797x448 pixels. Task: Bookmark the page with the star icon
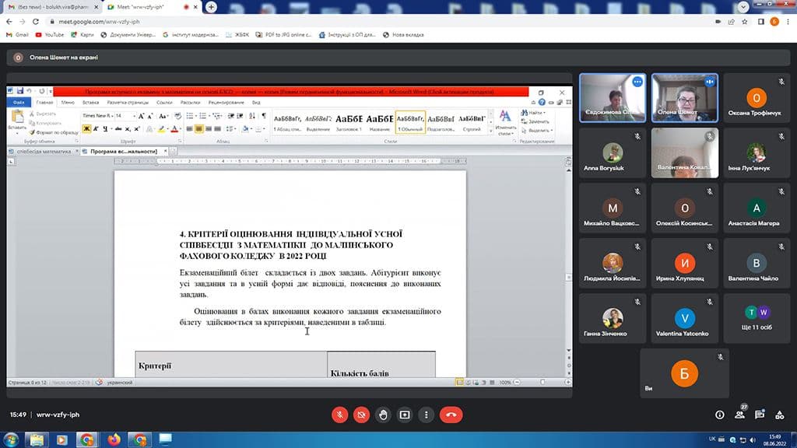click(745, 22)
